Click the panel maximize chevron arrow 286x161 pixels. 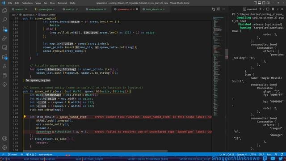click(x=278, y=9)
